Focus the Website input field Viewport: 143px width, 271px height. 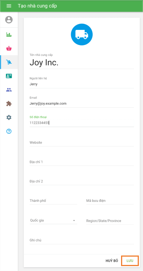pyautogui.click(x=82, y=142)
